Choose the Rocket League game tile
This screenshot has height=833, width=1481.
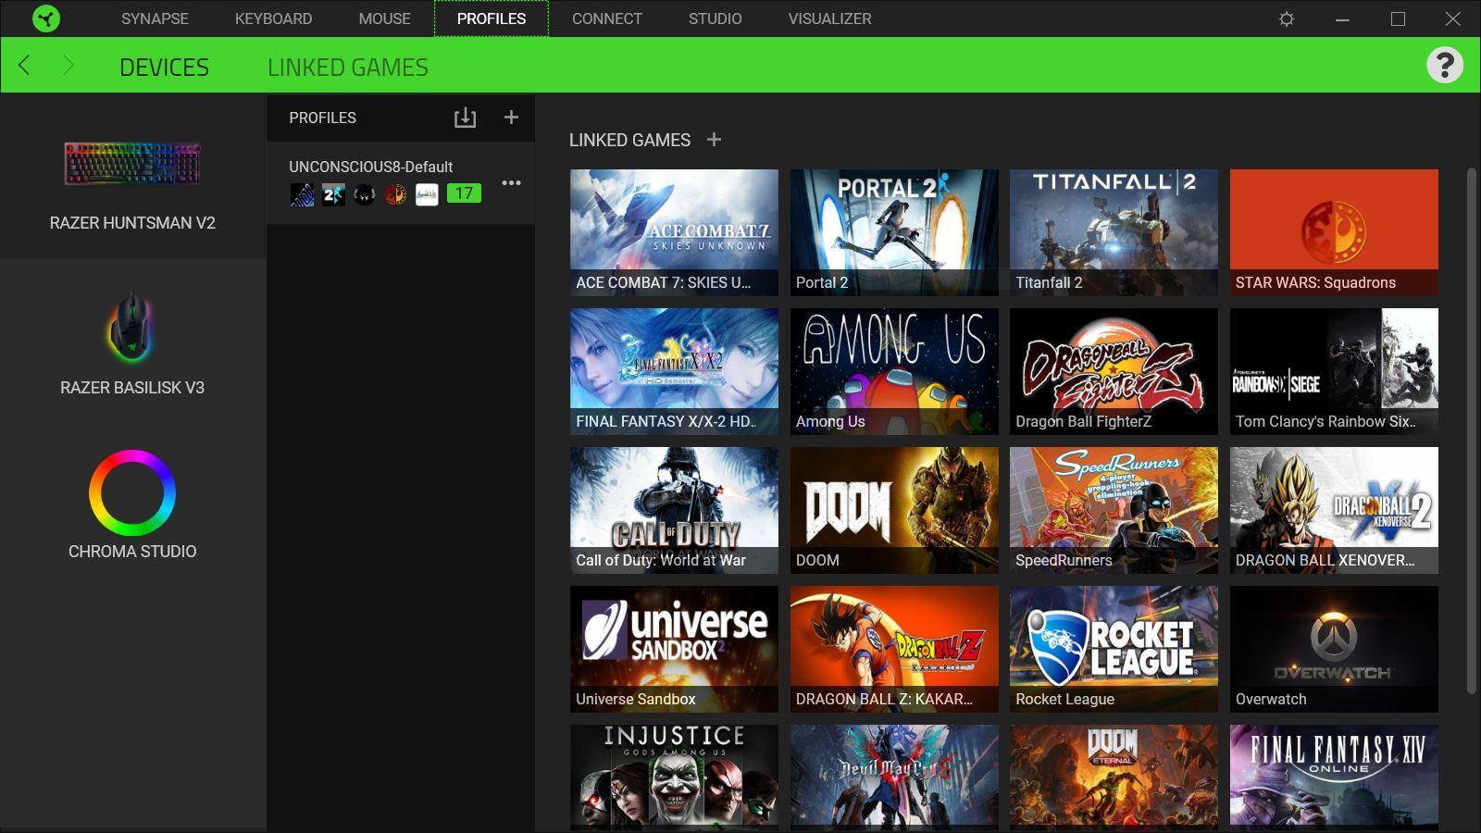point(1114,648)
